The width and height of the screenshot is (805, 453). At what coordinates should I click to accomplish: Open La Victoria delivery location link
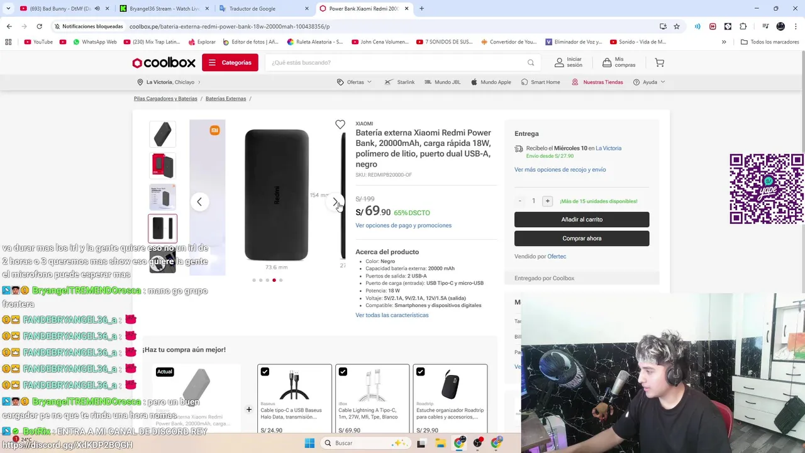(x=608, y=148)
